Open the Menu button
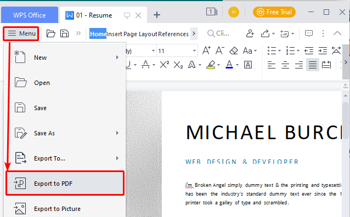The height and width of the screenshot is (217, 350). [x=21, y=33]
